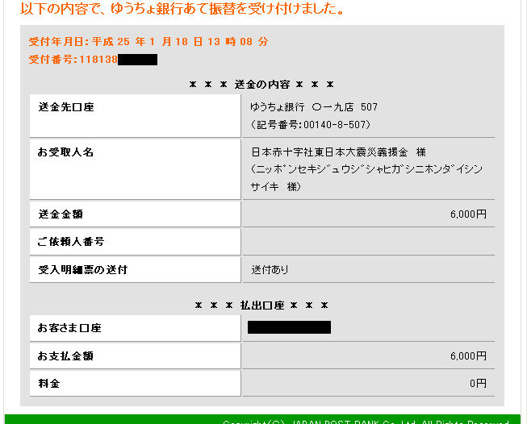Click the redacted お客さま口座 account value
Image resolution: width=527 pixels, height=424 pixels.
pos(289,327)
